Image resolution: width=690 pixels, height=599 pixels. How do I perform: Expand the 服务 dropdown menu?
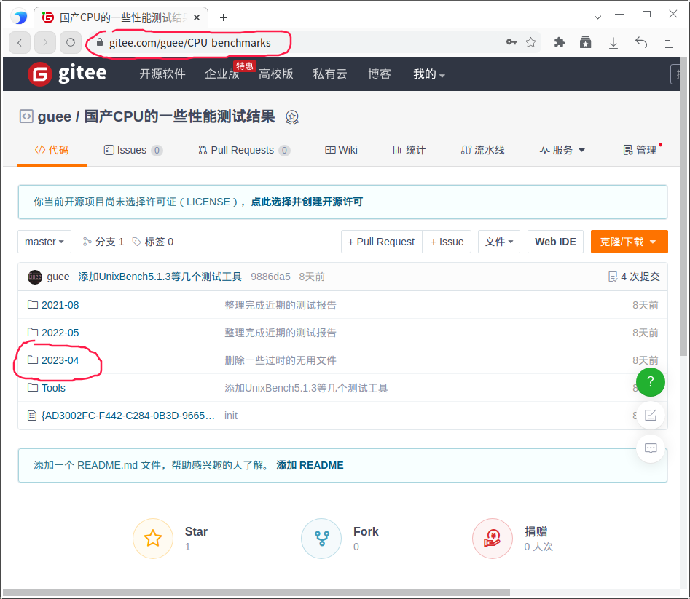coord(562,151)
